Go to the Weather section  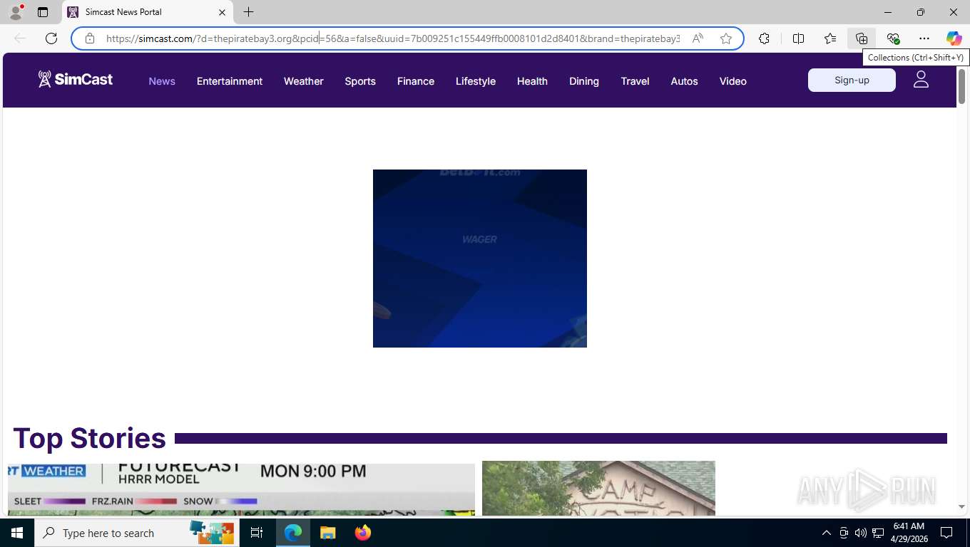pyautogui.click(x=304, y=81)
